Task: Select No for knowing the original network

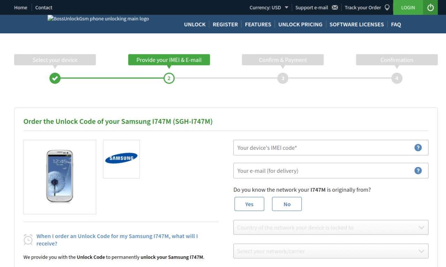Action: pyautogui.click(x=287, y=204)
